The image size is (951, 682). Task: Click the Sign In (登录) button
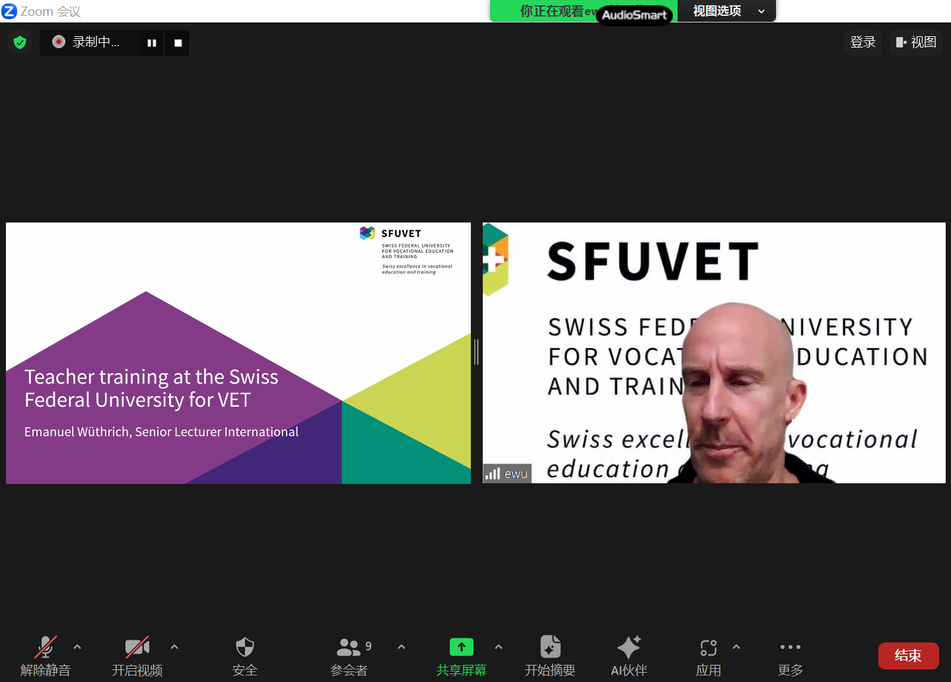[863, 42]
